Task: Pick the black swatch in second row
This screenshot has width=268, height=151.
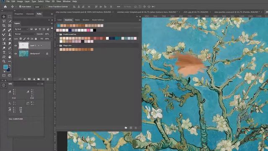Action: coord(95,30)
